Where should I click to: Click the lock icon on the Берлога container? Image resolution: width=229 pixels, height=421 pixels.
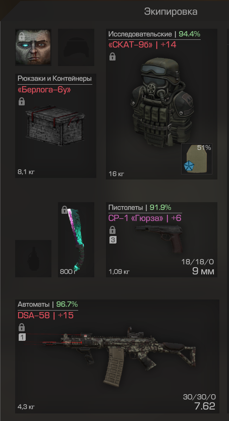tap(22, 101)
